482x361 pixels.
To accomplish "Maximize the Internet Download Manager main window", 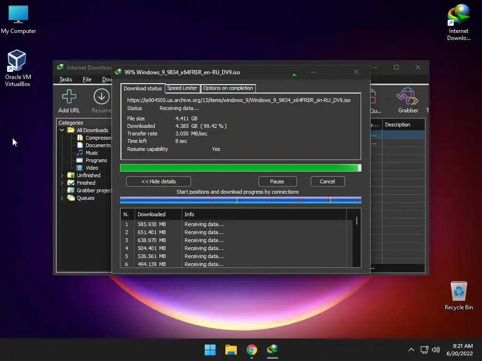I will pos(396,67).
